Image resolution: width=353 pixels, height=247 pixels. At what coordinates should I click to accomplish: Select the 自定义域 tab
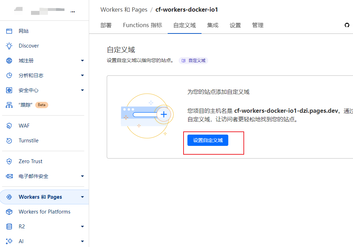185,25
